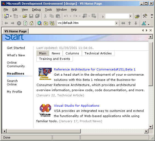Click the Open File folder icon

25,16
